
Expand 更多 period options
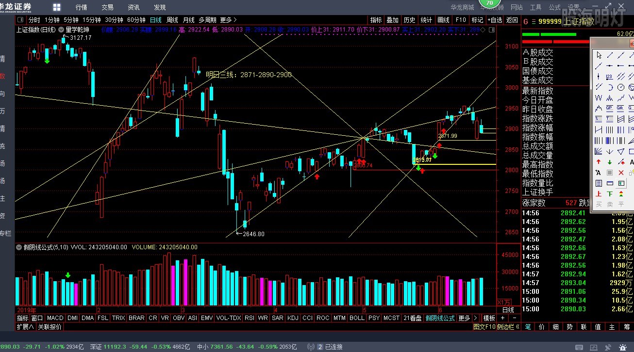(x=228, y=20)
